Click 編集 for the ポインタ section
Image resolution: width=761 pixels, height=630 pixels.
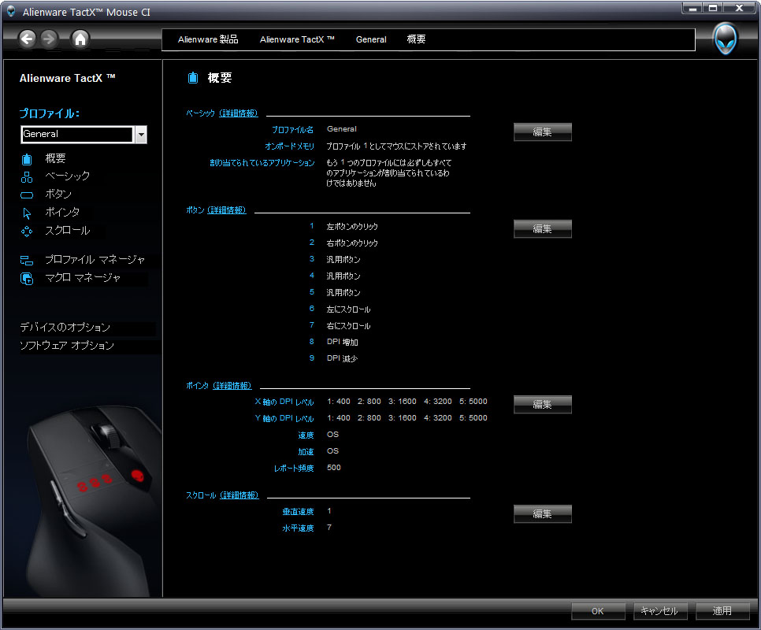[543, 405]
